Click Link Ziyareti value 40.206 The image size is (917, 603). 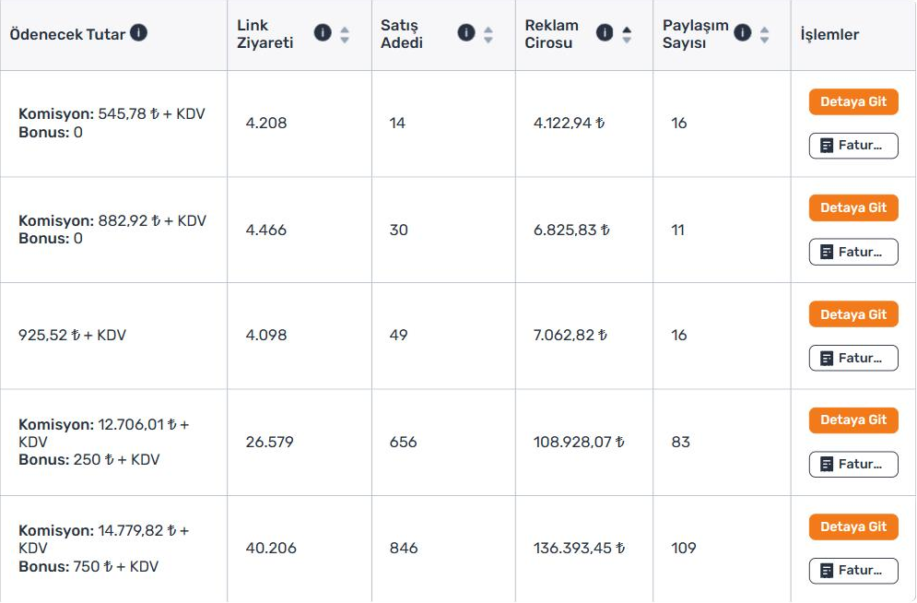point(271,548)
